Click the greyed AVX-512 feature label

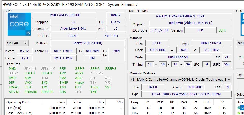point(97,73)
